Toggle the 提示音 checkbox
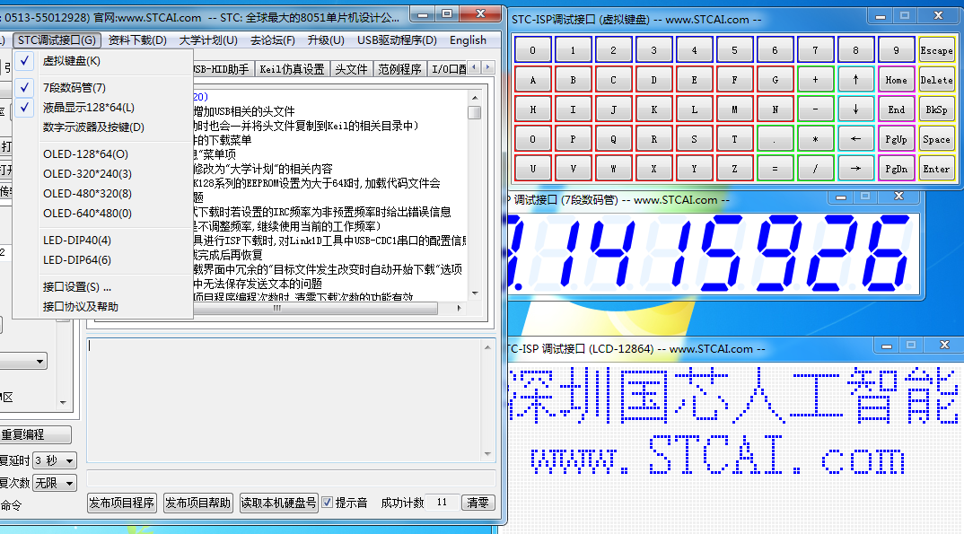This screenshot has width=964, height=534. pos(328,502)
